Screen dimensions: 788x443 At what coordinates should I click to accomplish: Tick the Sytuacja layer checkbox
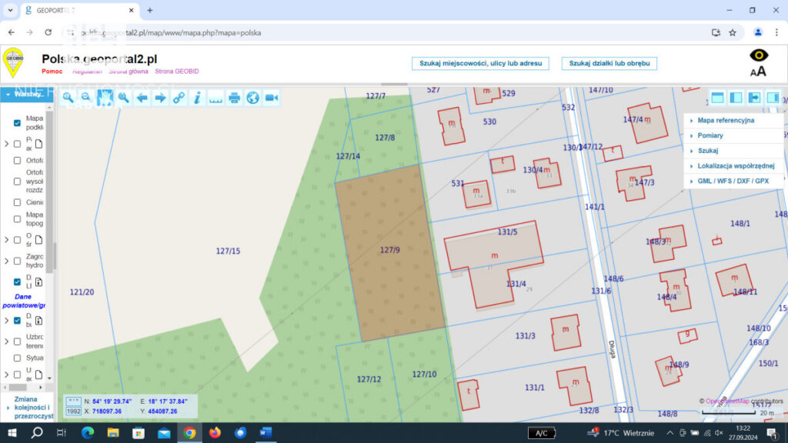17,358
